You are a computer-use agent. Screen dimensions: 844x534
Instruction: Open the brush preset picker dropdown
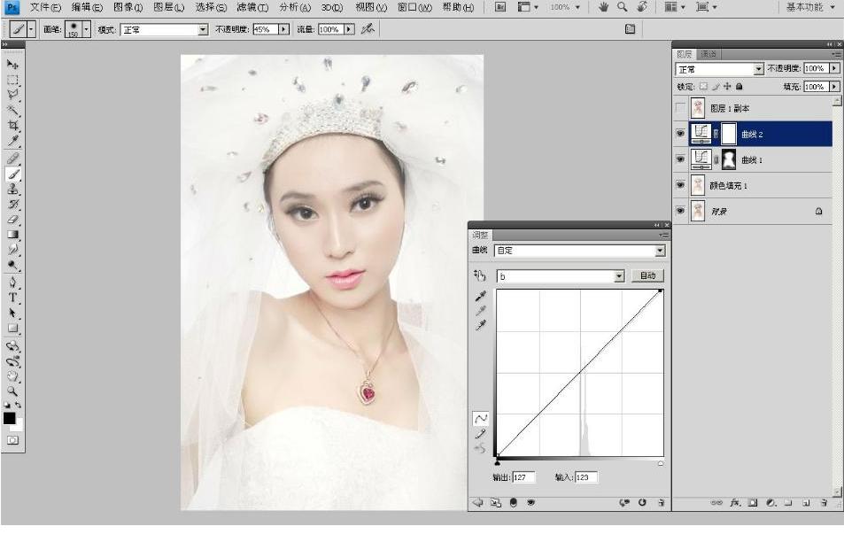86,29
